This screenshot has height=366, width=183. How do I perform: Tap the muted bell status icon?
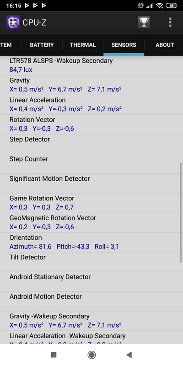coord(140,5)
